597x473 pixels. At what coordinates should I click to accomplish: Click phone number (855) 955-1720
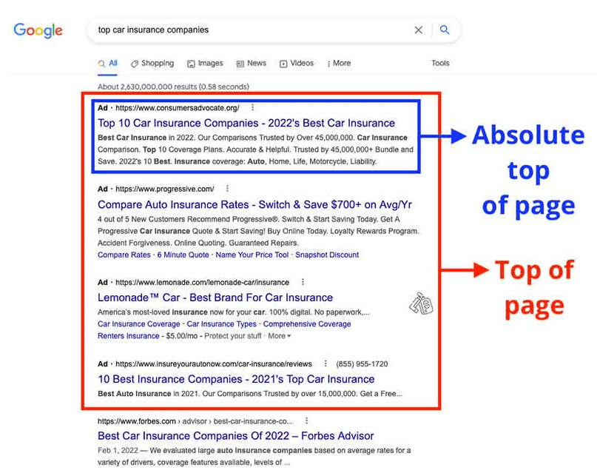click(362, 364)
